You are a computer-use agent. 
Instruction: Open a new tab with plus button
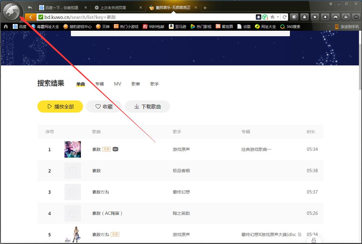[205, 8]
